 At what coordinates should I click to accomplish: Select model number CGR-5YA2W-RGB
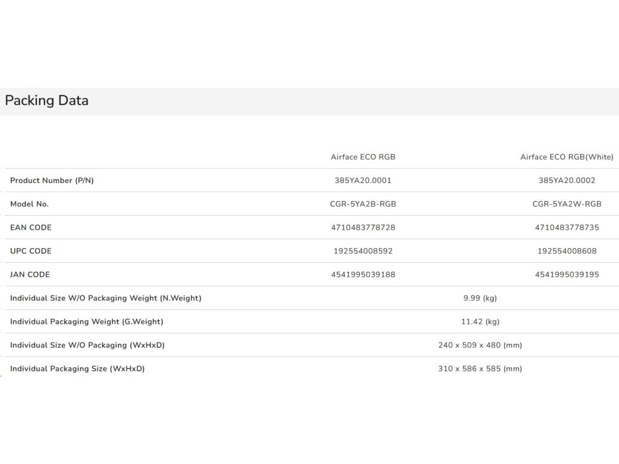click(x=566, y=204)
